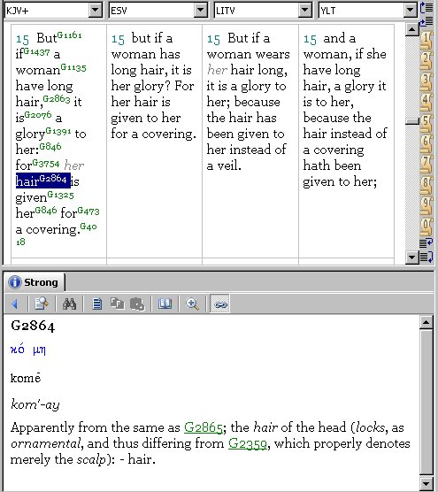
Task: Click the blue back arrow in Strong toolbar
Action: coord(14,304)
